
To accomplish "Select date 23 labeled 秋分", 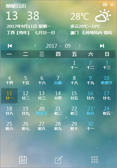I will 90,111.
